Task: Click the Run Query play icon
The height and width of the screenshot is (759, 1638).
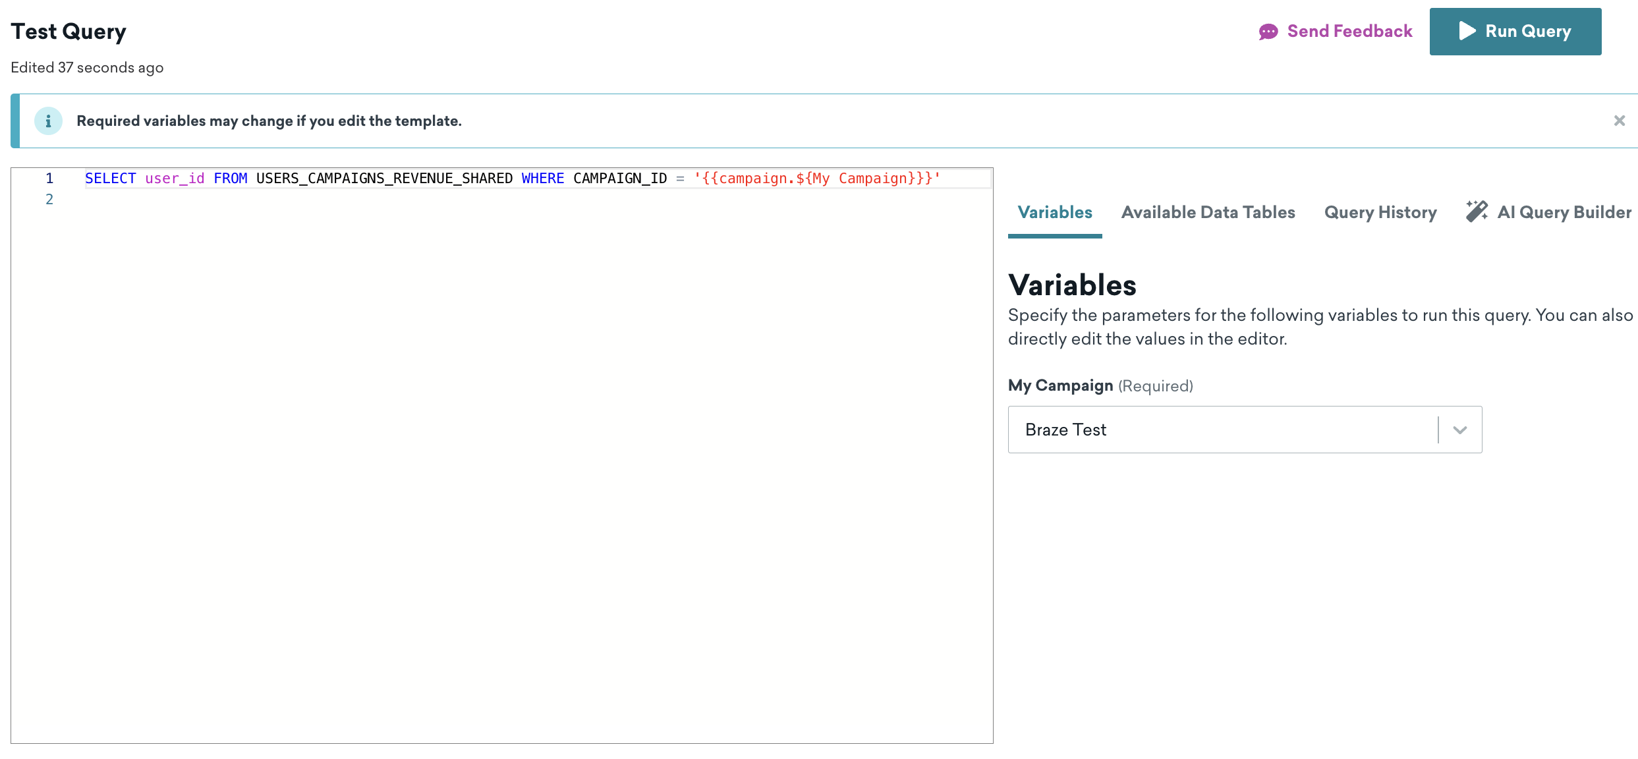Action: pos(1467,31)
